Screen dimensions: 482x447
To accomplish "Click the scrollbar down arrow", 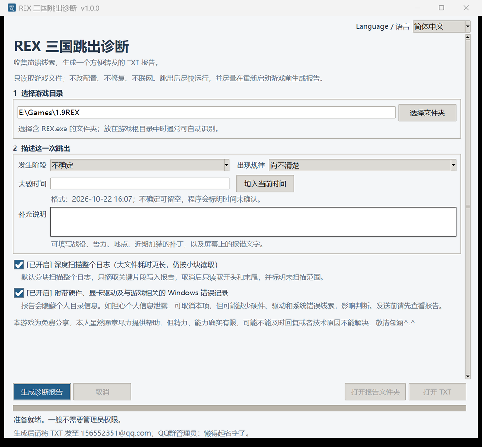I will click(x=468, y=376).
